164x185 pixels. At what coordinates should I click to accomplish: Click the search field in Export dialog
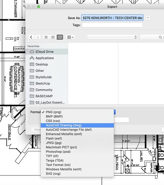152,37
